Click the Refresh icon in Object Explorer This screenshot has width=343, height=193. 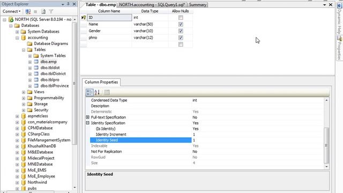coord(43,12)
